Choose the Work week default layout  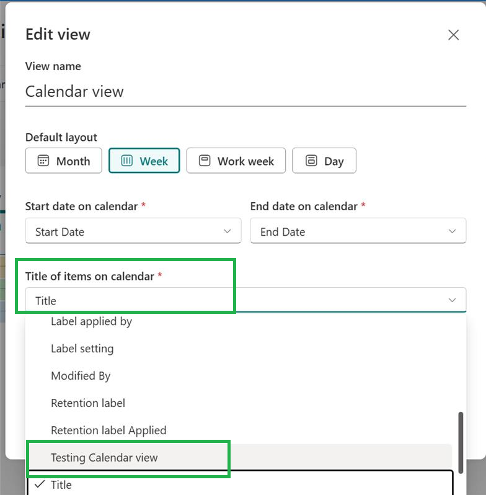[236, 161]
